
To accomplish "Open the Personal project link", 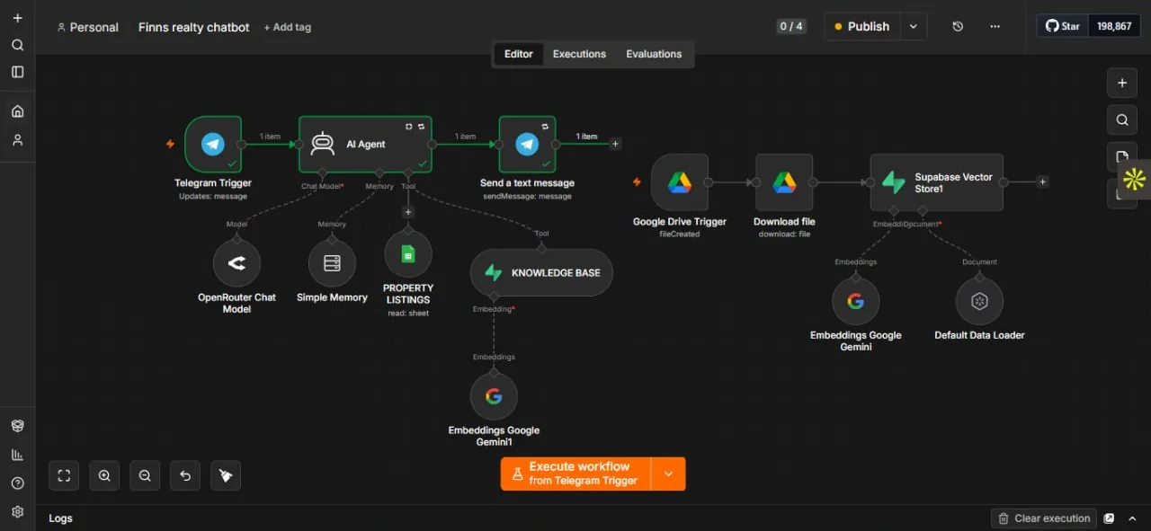I will point(87,27).
